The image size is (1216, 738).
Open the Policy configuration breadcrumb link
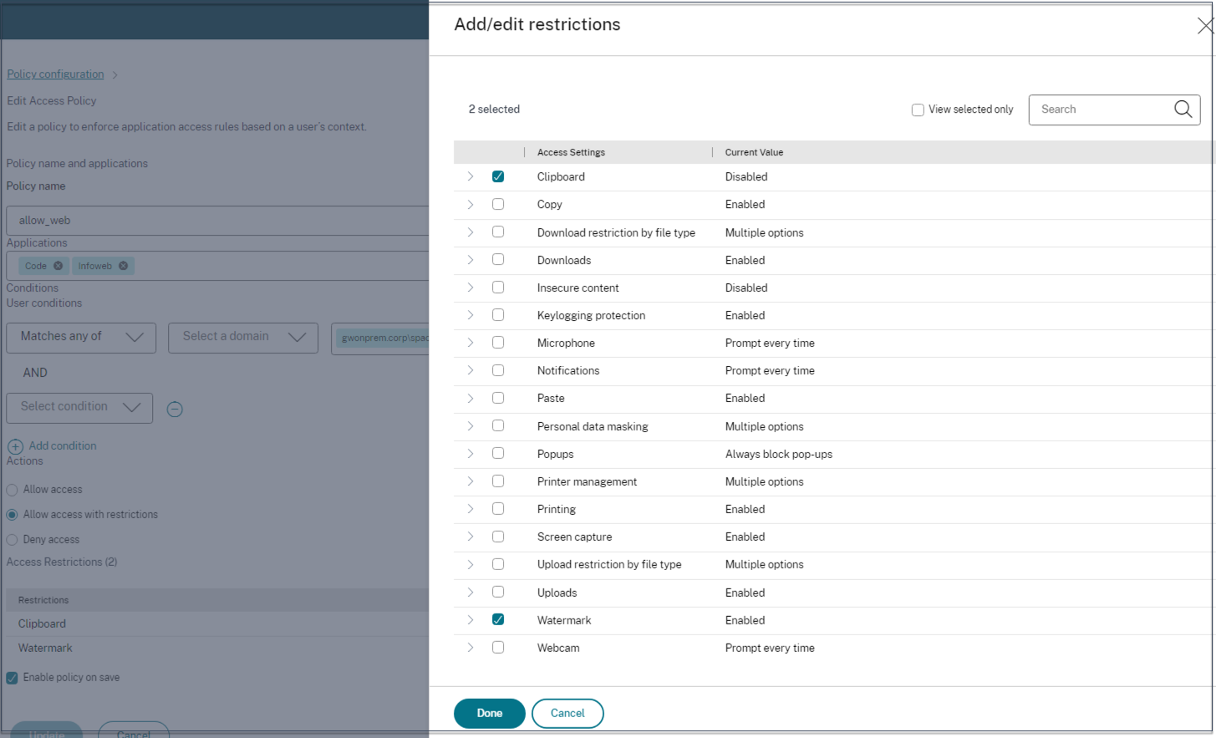[55, 74]
